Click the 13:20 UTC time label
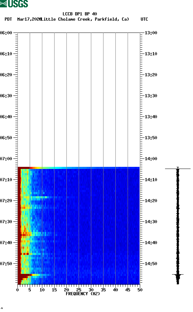This screenshot has height=312, width=193. (151, 75)
